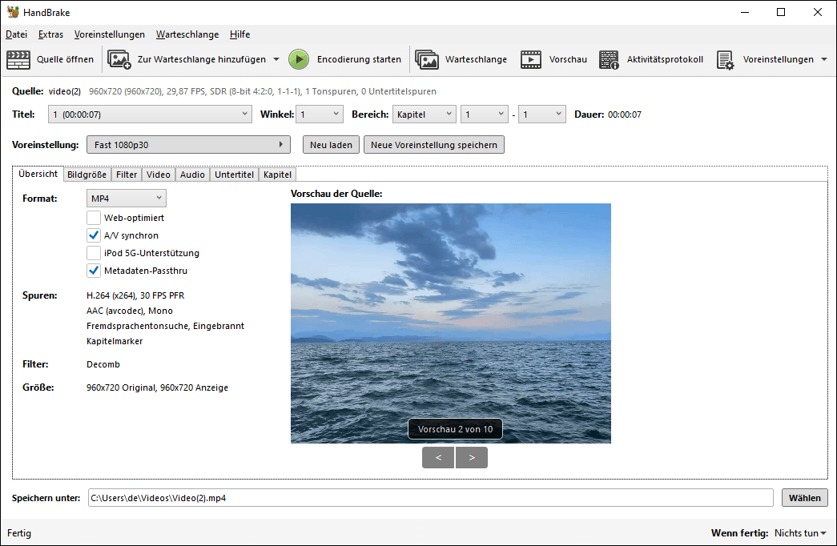This screenshot has width=837, height=546.
Task: Open the Format MP4 dropdown
Action: (126, 198)
